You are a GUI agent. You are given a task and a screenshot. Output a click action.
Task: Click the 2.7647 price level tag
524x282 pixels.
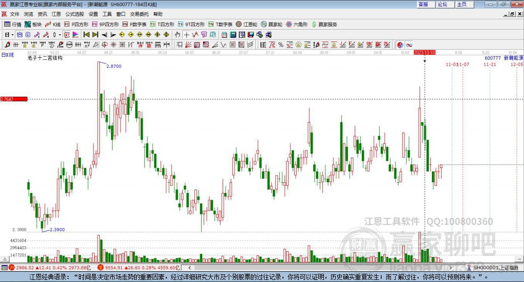14,99
